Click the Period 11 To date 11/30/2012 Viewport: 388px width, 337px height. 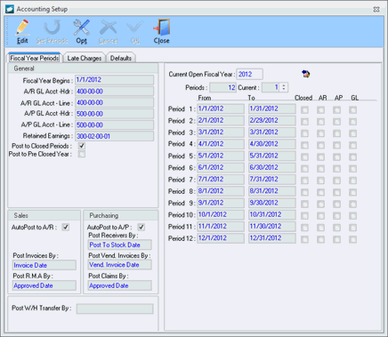point(272,227)
